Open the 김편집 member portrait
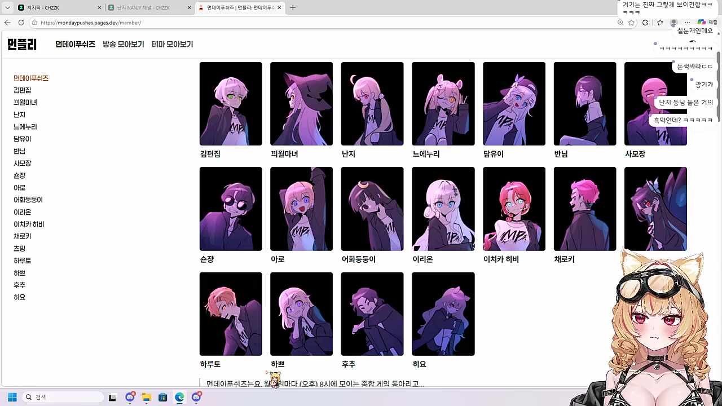722x406 pixels. pyautogui.click(x=231, y=104)
